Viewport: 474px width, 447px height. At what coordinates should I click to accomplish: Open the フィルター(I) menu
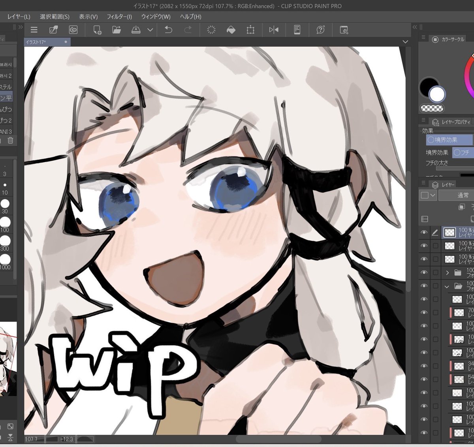click(x=119, y=17)
